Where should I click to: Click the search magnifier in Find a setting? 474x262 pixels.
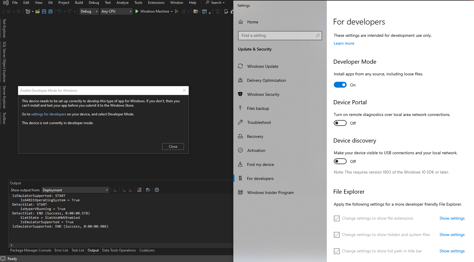coord(318,35)
